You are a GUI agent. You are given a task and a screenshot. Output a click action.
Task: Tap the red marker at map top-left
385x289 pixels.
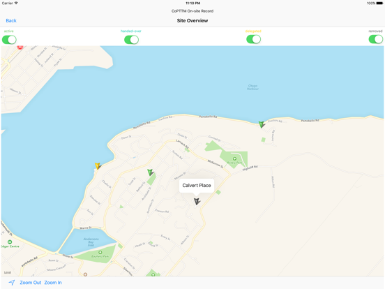(20, 47)
